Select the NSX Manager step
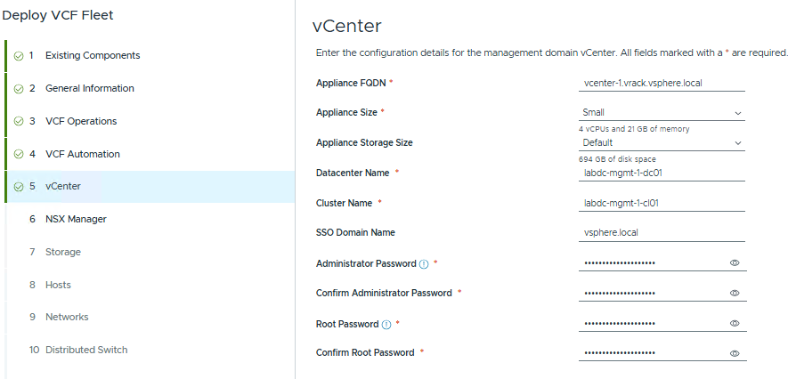Image resolution: width=788 pixels, height=379 pixels. [81, 219]
